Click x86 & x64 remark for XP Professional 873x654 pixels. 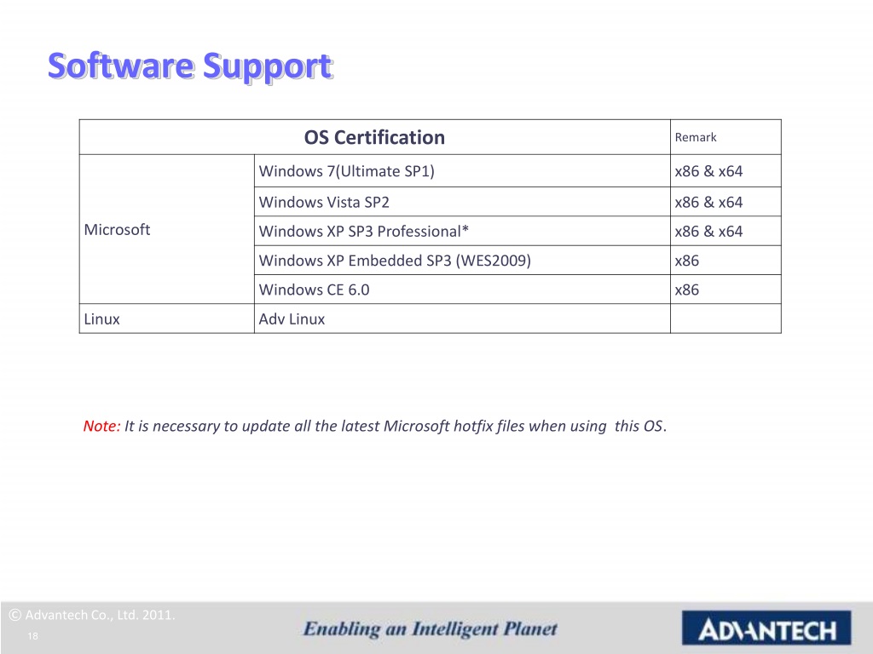pos(726,231)
